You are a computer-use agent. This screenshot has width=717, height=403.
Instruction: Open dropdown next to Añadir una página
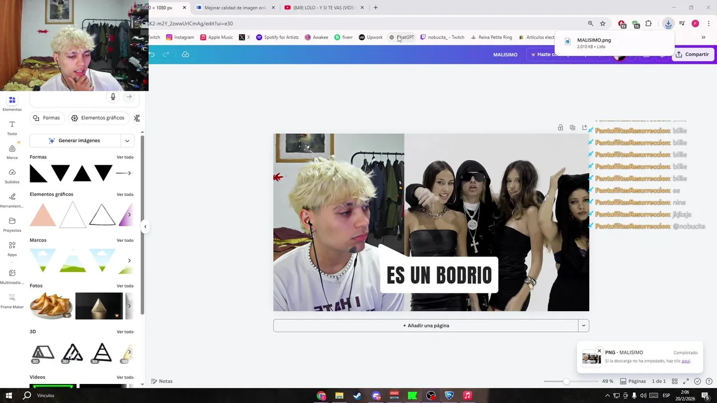pyautogui.click(x=583, y=326)
